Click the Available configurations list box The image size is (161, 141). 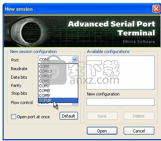point(120,72)
